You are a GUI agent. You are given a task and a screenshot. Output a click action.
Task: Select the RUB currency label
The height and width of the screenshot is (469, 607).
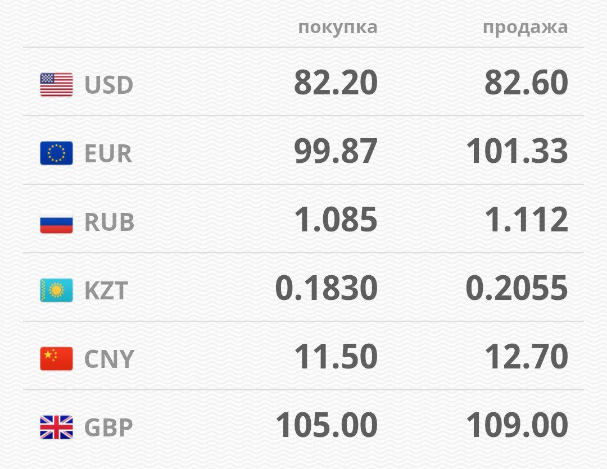pyautogui.click(x=109, y=222)
